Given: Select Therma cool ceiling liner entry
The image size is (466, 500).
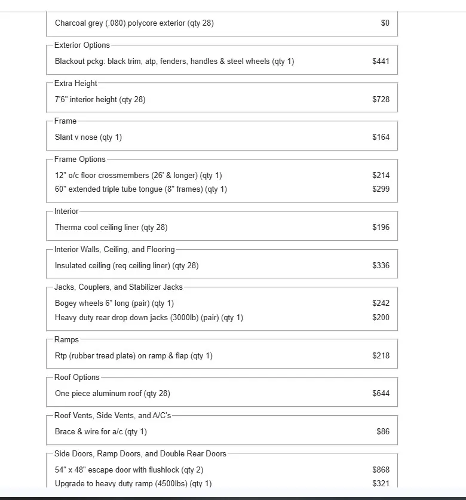Looking at the screenshot, I should pyautogui.click(x=111, y=228).
